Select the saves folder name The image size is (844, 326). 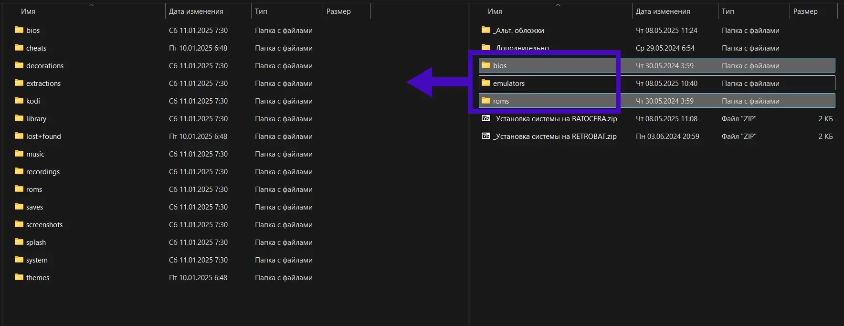[x=34, y=207]
